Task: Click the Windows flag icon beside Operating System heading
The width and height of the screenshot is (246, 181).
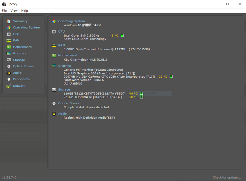Action: click(x=54, y=21)
